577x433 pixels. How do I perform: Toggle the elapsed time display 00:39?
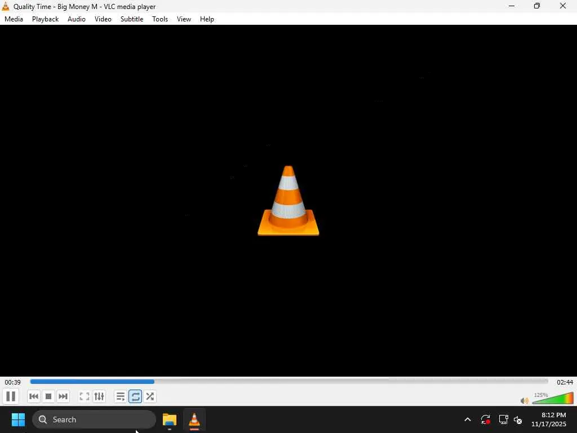(12, 382)
